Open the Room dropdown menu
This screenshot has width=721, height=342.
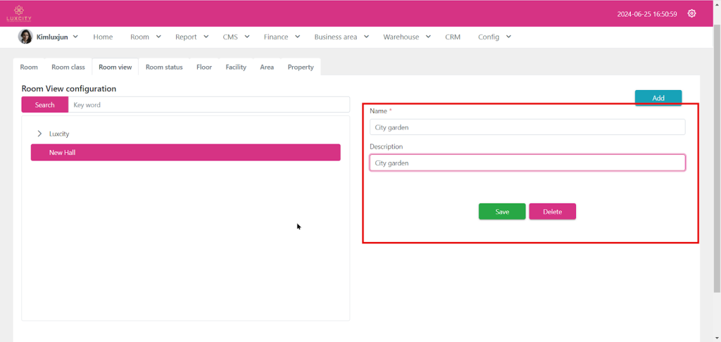pyautogui.click(x=145, y=37)
